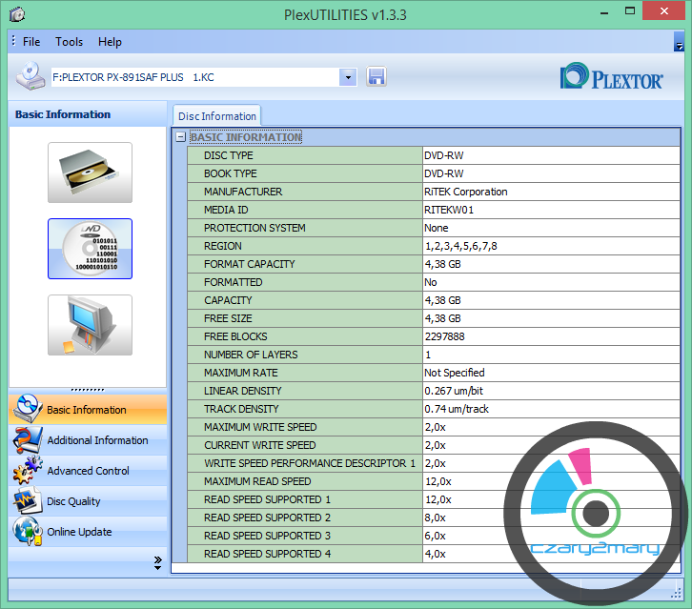Click the optical drive icon beside the drive selector
The width and height of the screenshot is (692, 609).
click(30, 76)
